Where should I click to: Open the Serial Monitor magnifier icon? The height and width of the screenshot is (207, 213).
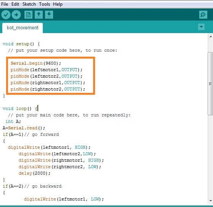coord(203,14)
